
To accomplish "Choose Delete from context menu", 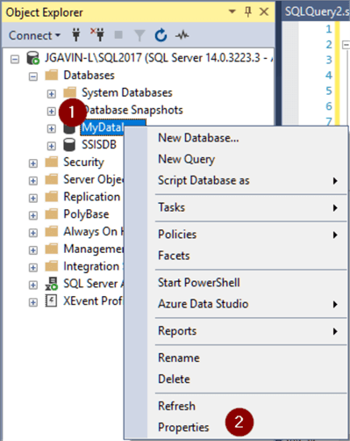I will coord(236,380).
